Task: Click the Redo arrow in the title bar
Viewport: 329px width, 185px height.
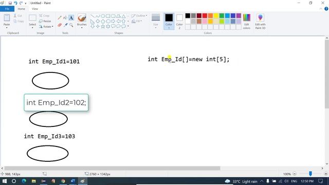Action: 21,3
